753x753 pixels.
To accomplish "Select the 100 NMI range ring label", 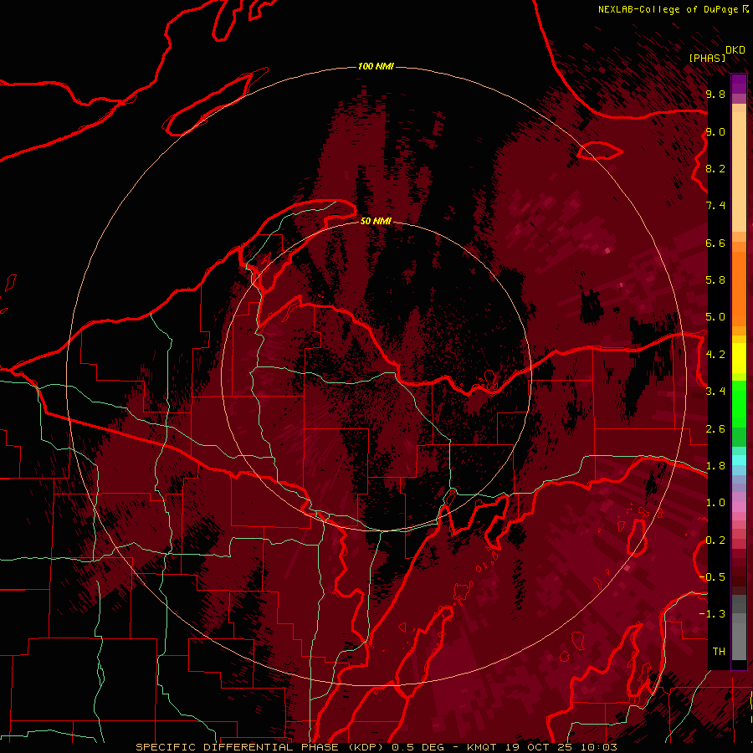I will (x=376, y=66).
